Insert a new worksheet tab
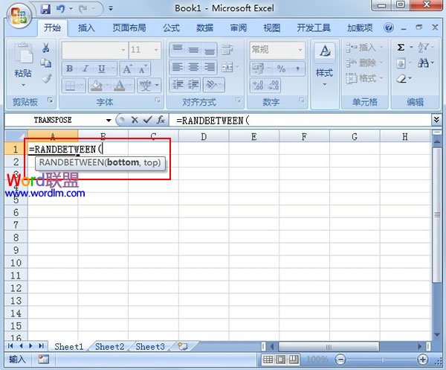Screen dimensions: 446x370 (182, 346)
